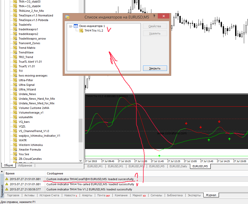Select the two-moving-averages indicator
This screenshot has height=204, width=248.
(33, 76)
